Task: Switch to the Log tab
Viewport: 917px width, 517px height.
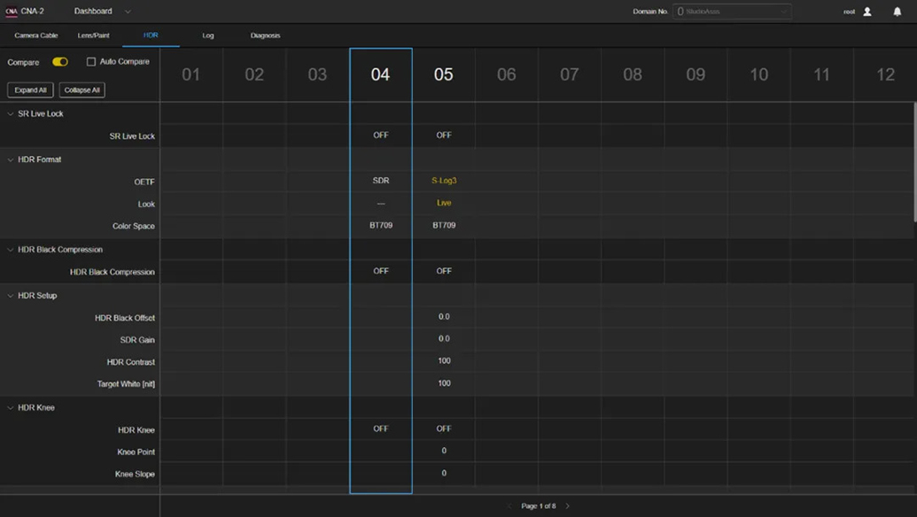Action: tap(208, 35)
